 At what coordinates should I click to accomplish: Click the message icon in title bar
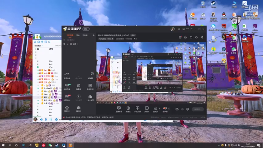coord(179,29)
